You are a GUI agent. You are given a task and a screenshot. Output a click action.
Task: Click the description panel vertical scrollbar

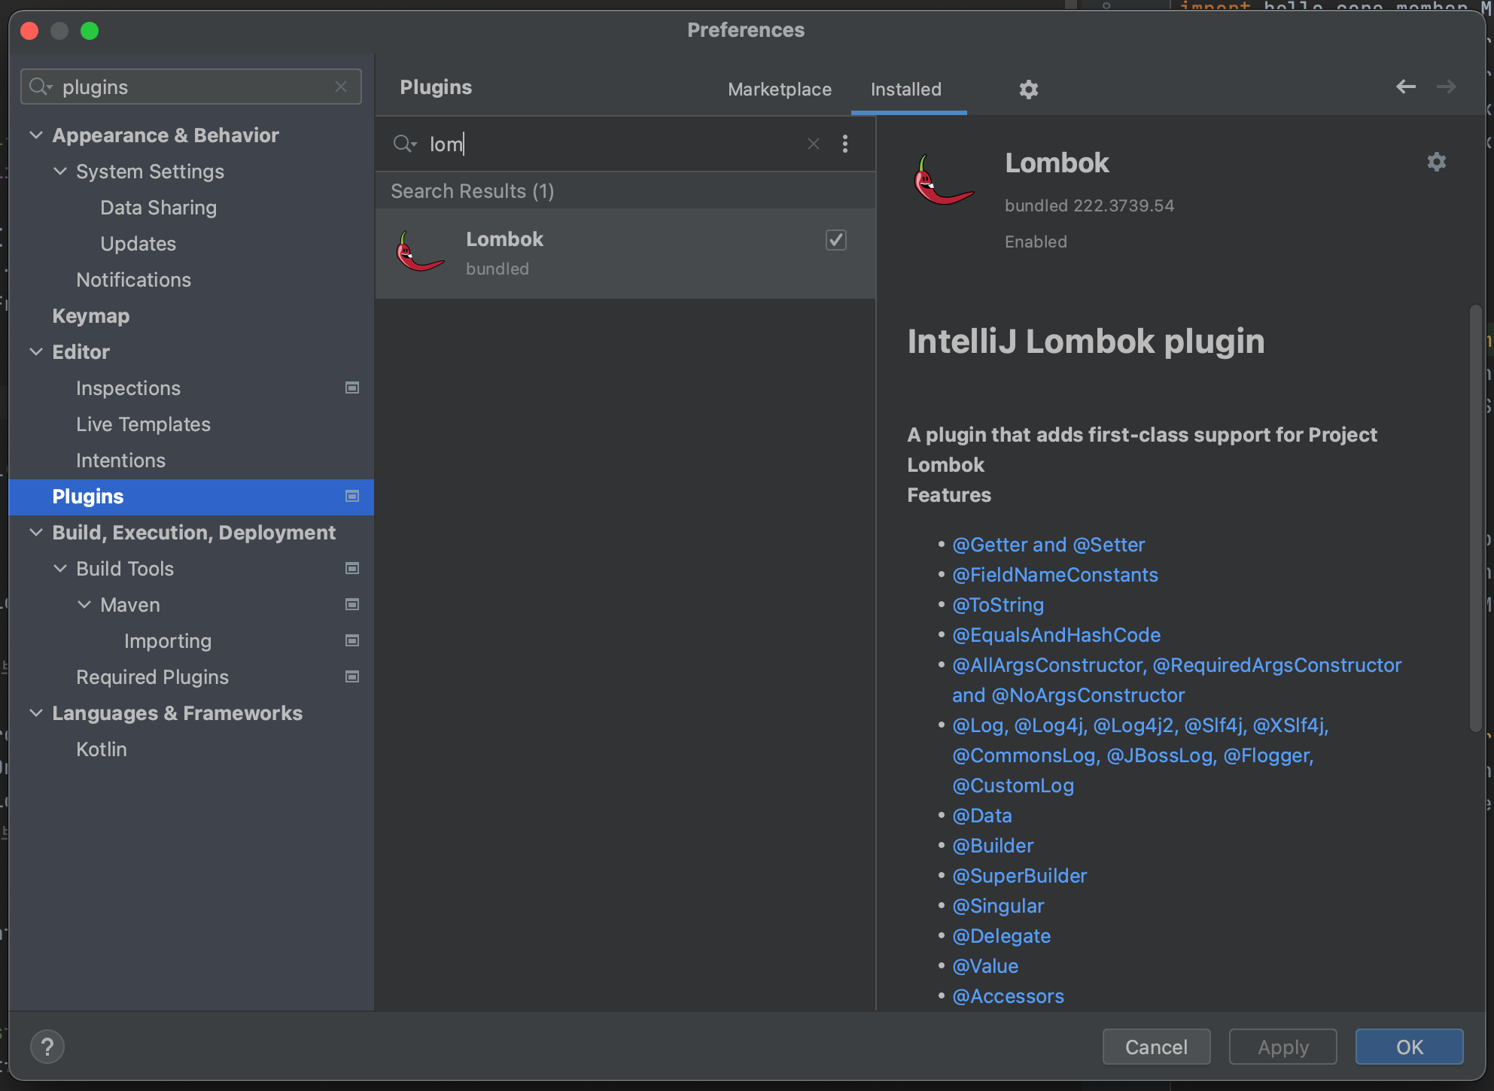[x=1475, y=517]
